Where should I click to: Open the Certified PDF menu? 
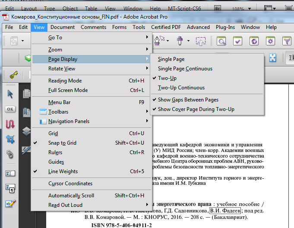166,27
